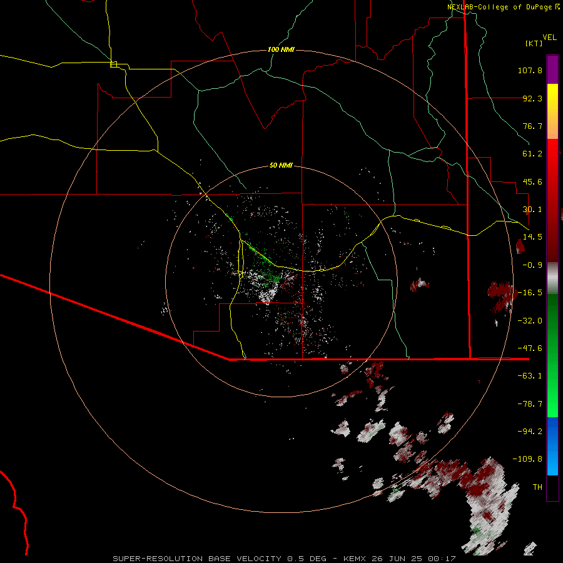The height and width of the screenshot is (563, 563).
Task: Select the VEL legend title
Action: coord(549,38)
